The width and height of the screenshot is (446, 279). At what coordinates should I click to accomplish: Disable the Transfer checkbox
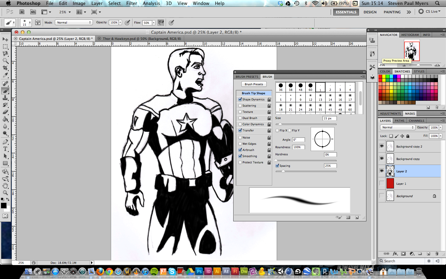click(x=240, y=131)
